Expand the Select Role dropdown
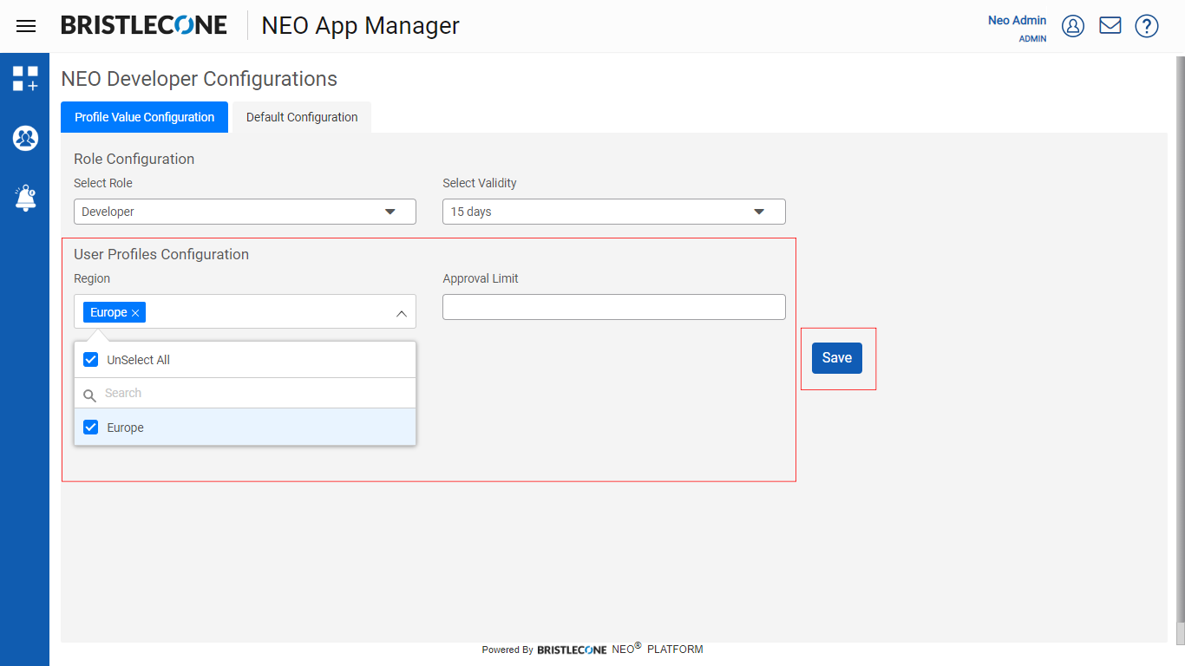This screenshot has height=666, width=1185. pyautogui.click(x=245, y=212)
